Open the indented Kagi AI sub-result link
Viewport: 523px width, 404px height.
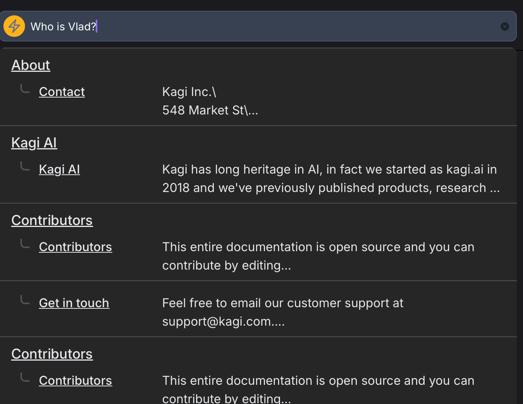click(60, 169)
